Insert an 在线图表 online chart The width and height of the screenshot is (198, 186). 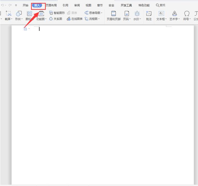click(x=75, y=19)
